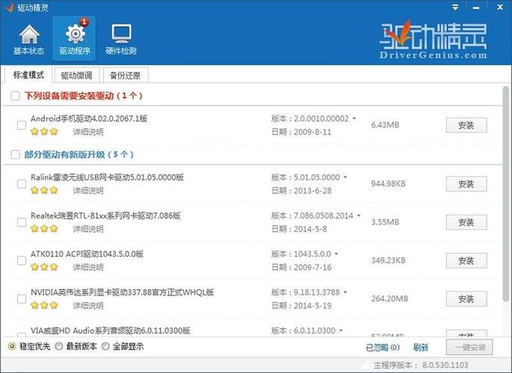Expand version dropdown 9.18.13.3788 for NVIDIA driver
512x373 pixels.
tap(345, 292)
